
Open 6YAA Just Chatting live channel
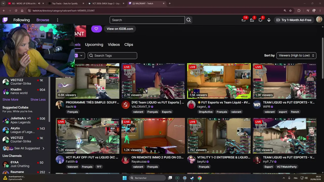[x=24, y=164]
